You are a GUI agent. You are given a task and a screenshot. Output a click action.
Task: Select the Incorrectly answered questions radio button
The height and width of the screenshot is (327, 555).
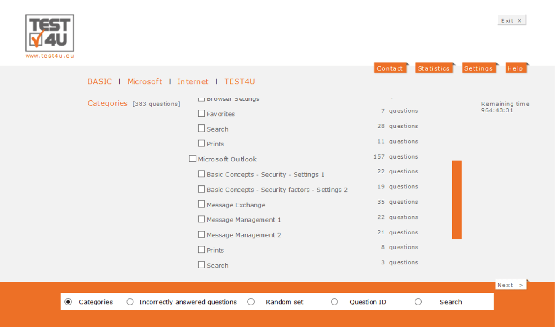[x=130, y=302]
